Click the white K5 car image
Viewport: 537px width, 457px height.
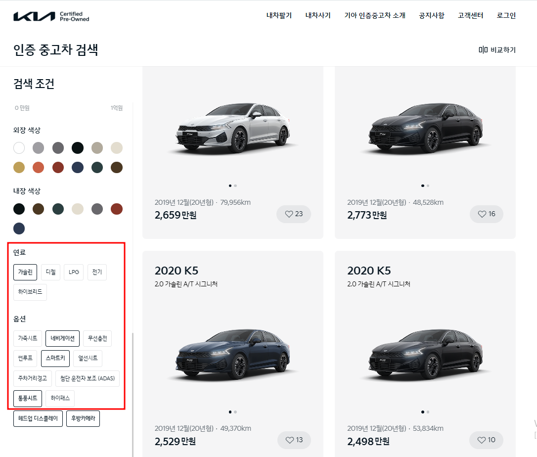pos(233,128)
